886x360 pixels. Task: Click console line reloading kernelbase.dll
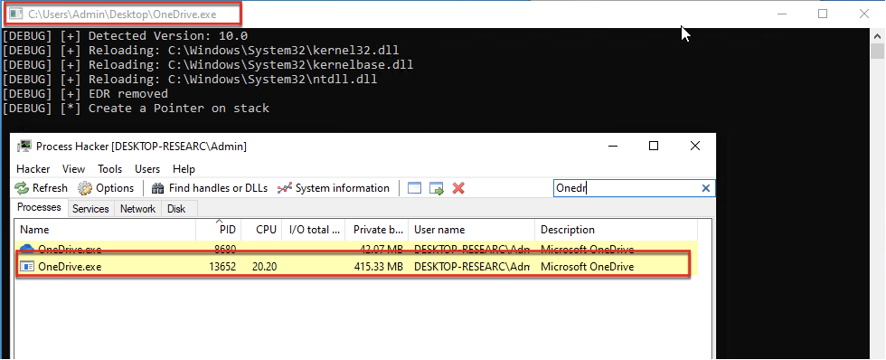tap(208, 65)
